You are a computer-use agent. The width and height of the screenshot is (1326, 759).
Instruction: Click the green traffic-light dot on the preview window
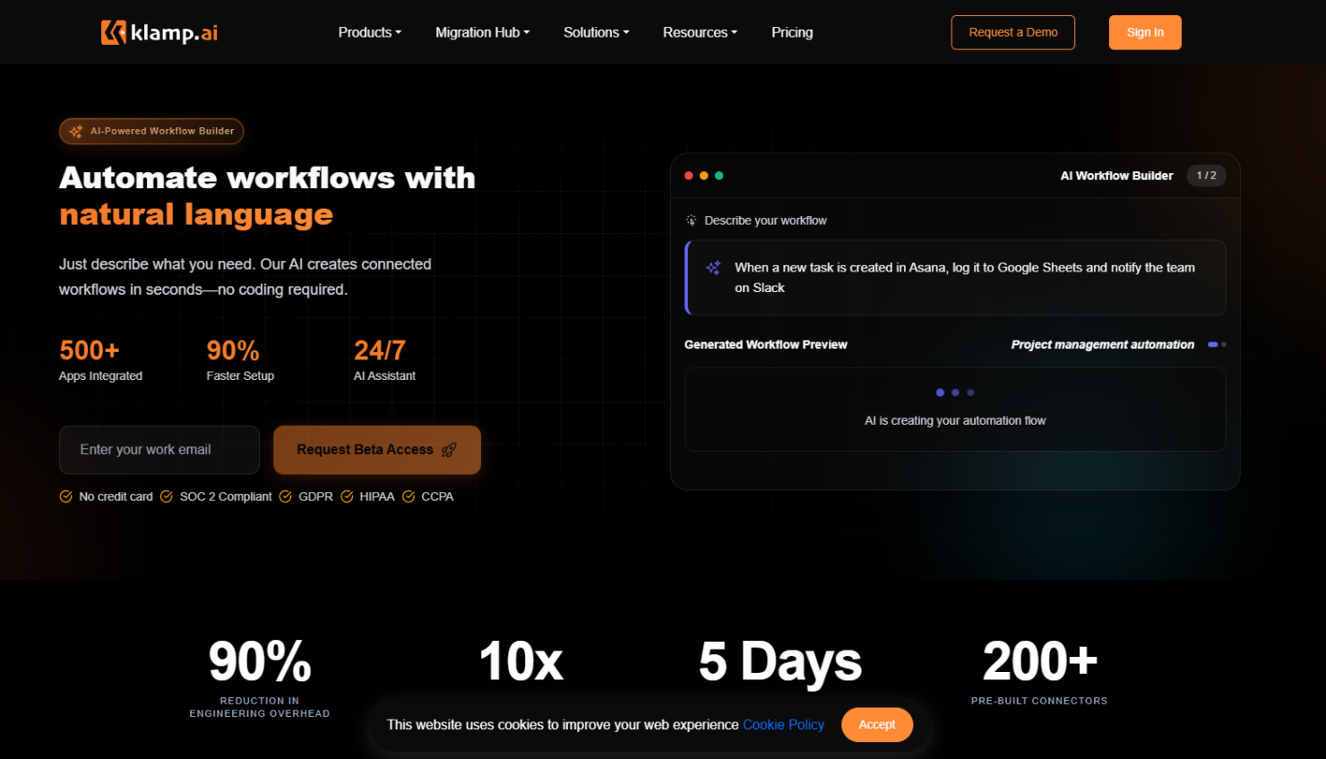pyautogui.click(x=719, y=176)
